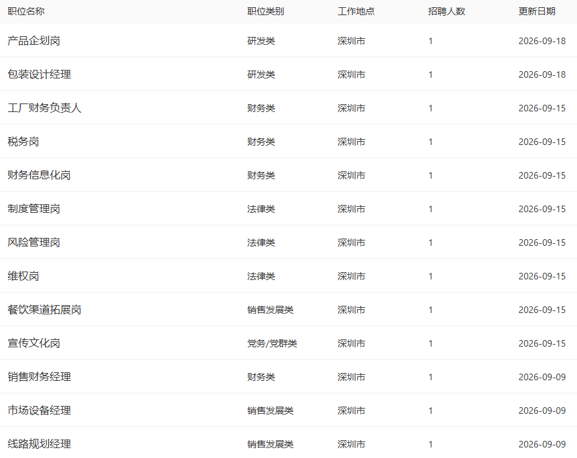The image size is (577, 458).
Task: Click 销售发展类 in the 餐饮渠道拓展岗 row
Action: tap(270, 310)
